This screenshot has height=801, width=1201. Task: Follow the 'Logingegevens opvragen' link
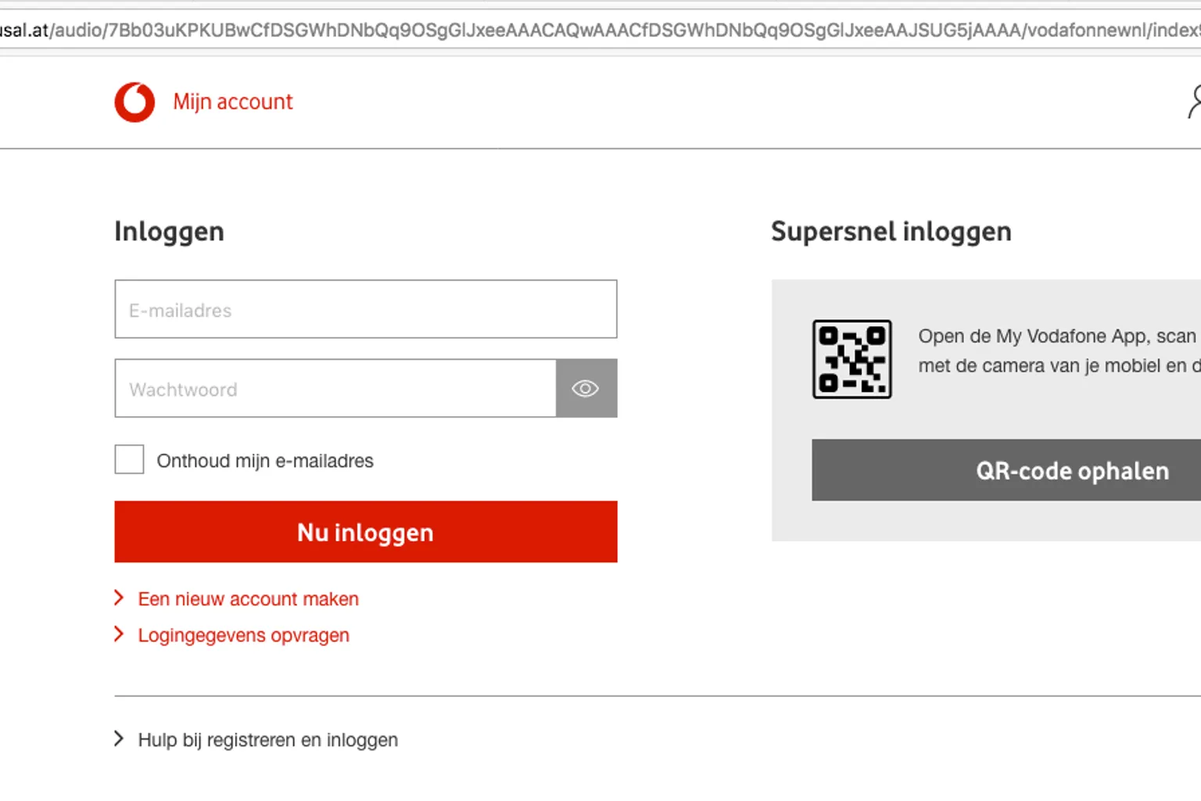pos(243,635)
